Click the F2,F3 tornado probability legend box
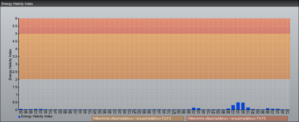The image size is (299, 122). click(138, 118)
